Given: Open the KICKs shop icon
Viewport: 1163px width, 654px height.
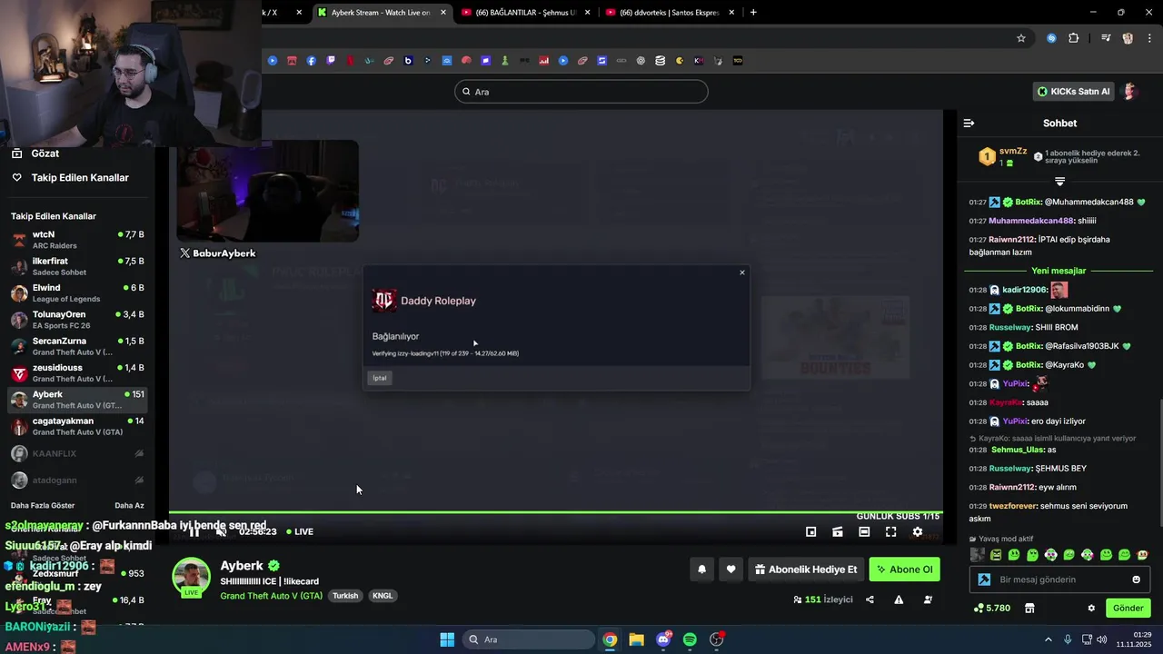Looking at the screenshot, I should [x=1029, y=608].
